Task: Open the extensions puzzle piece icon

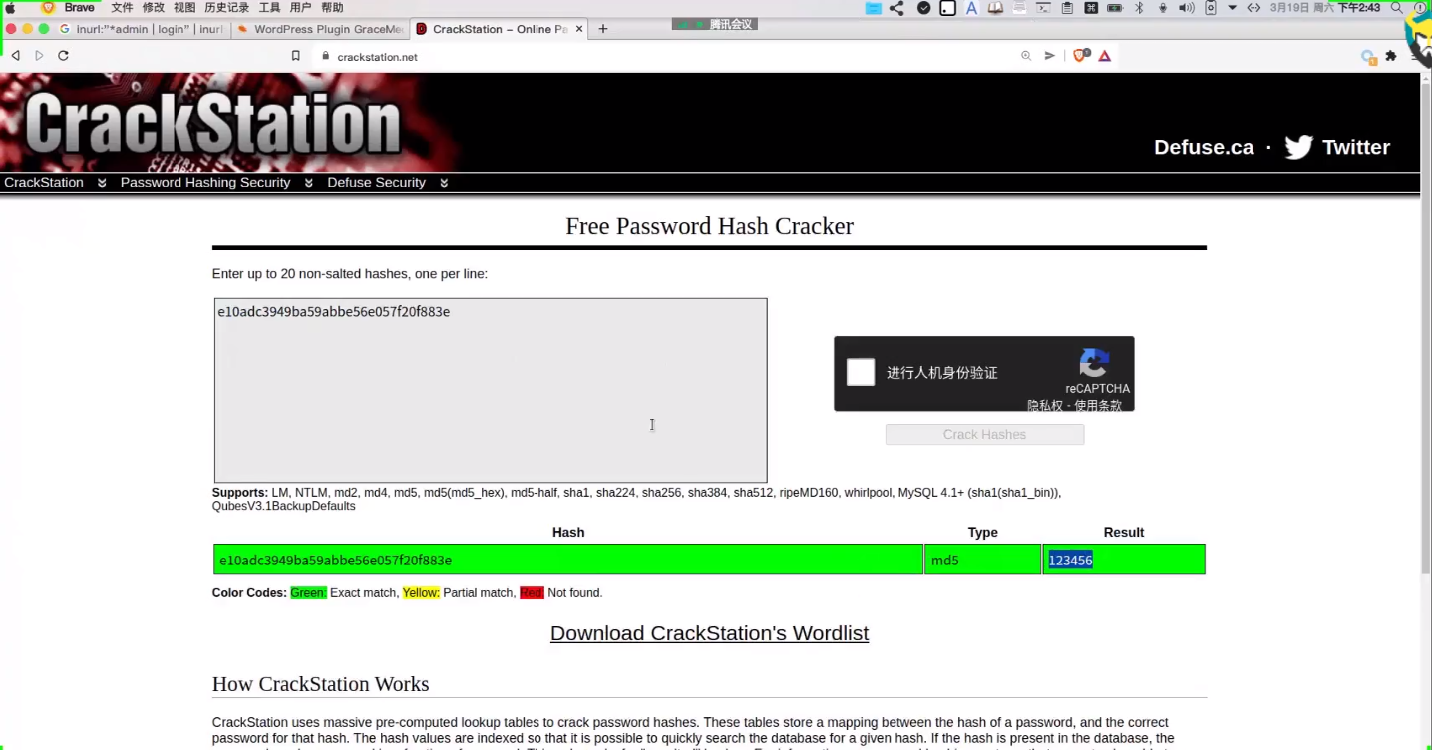Action: (x=1391, y=56)
